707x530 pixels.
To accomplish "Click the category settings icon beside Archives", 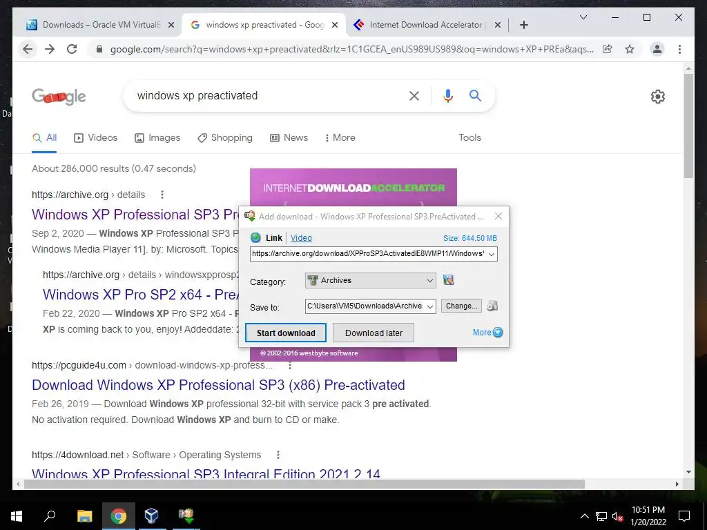I will [x=448, y=280].
